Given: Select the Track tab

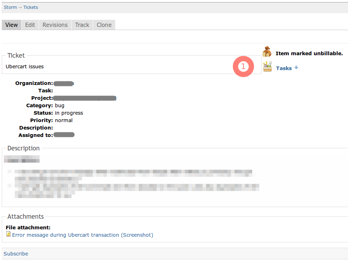Looking at the screenshot, I should click(x=82, y=25).
